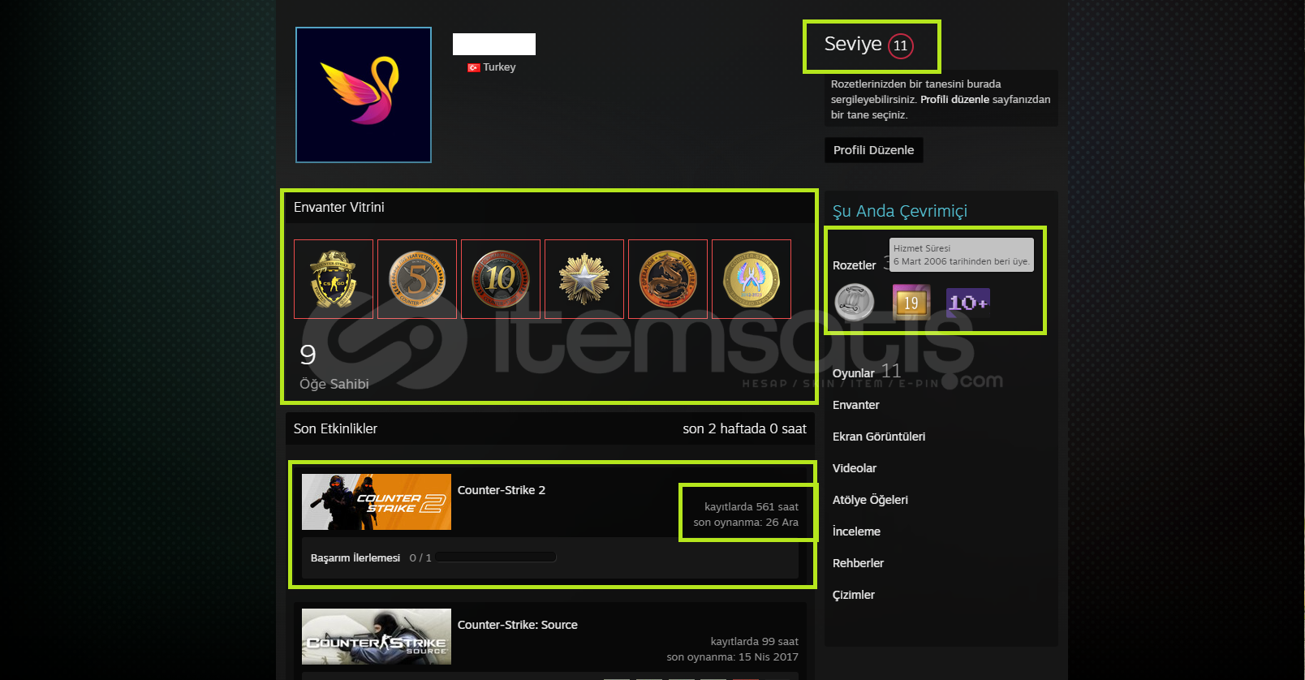The width and height of the screenshot is (1305, 680).
Task: Click the purple 10+ badge
Action: (x=968, y=303)
